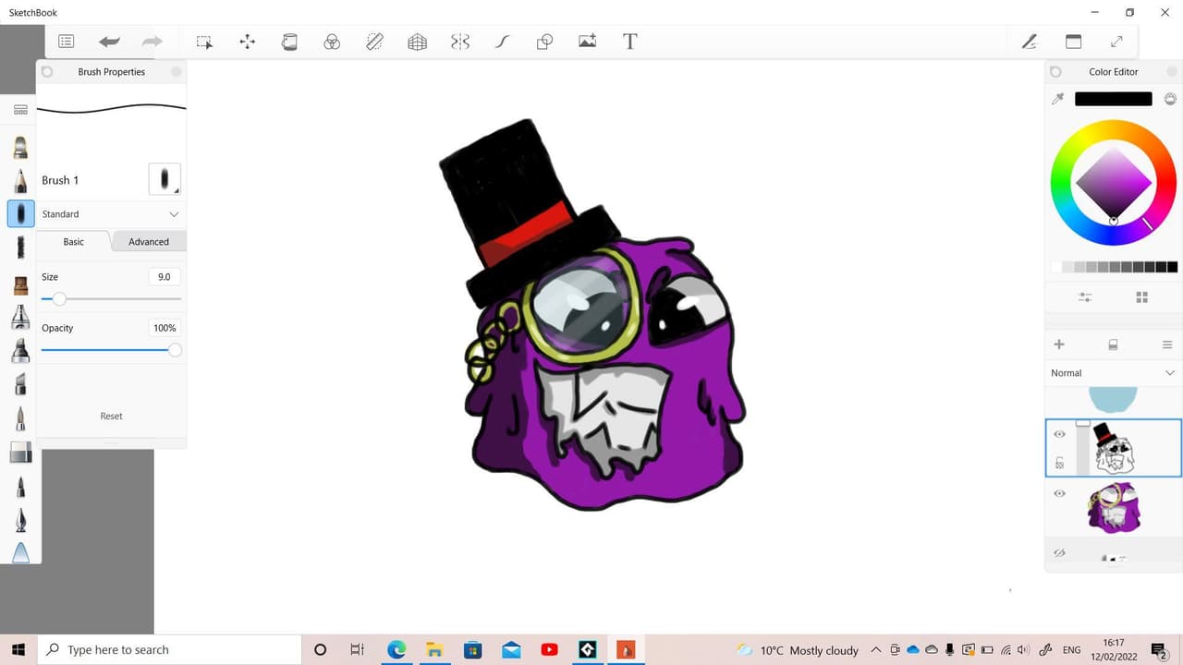Click Reset in Brush Properties
Screen dimensions: 1183x665
click(111, 416)
